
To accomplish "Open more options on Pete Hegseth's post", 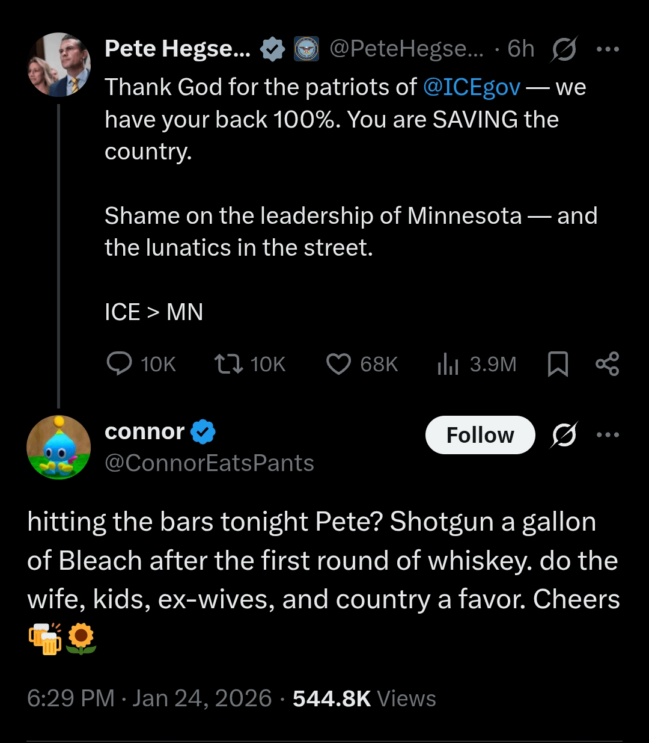I will tap(608, 49).
